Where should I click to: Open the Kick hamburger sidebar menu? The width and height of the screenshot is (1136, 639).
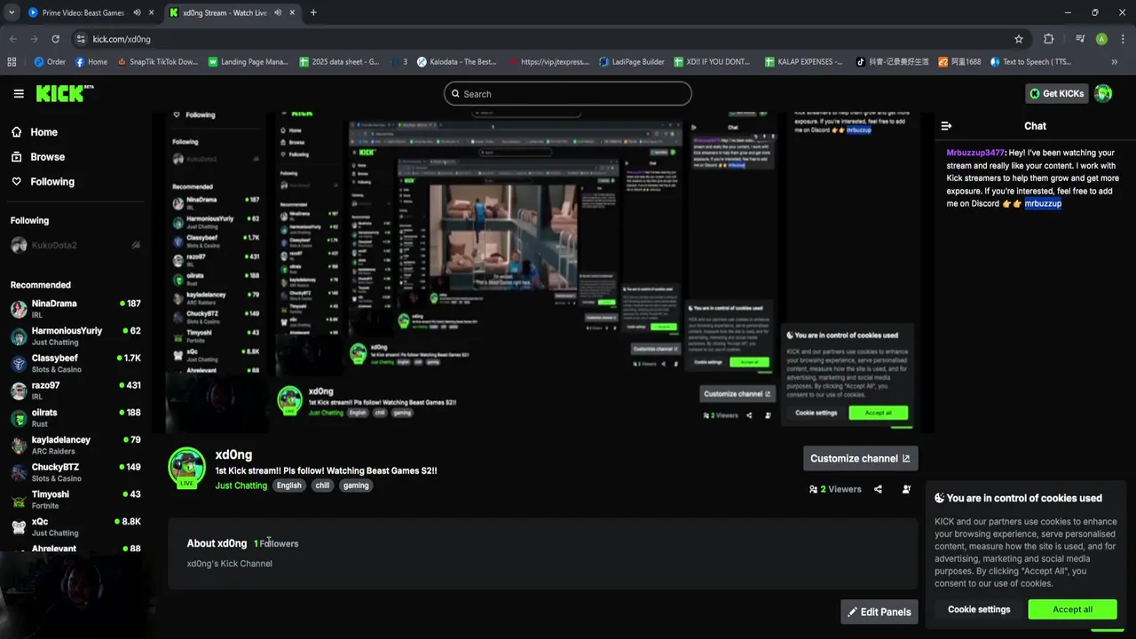[19, 93]
